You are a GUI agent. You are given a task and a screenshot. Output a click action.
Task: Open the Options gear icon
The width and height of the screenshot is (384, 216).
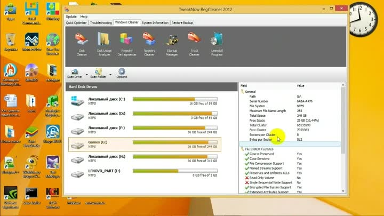click(122, 74)
